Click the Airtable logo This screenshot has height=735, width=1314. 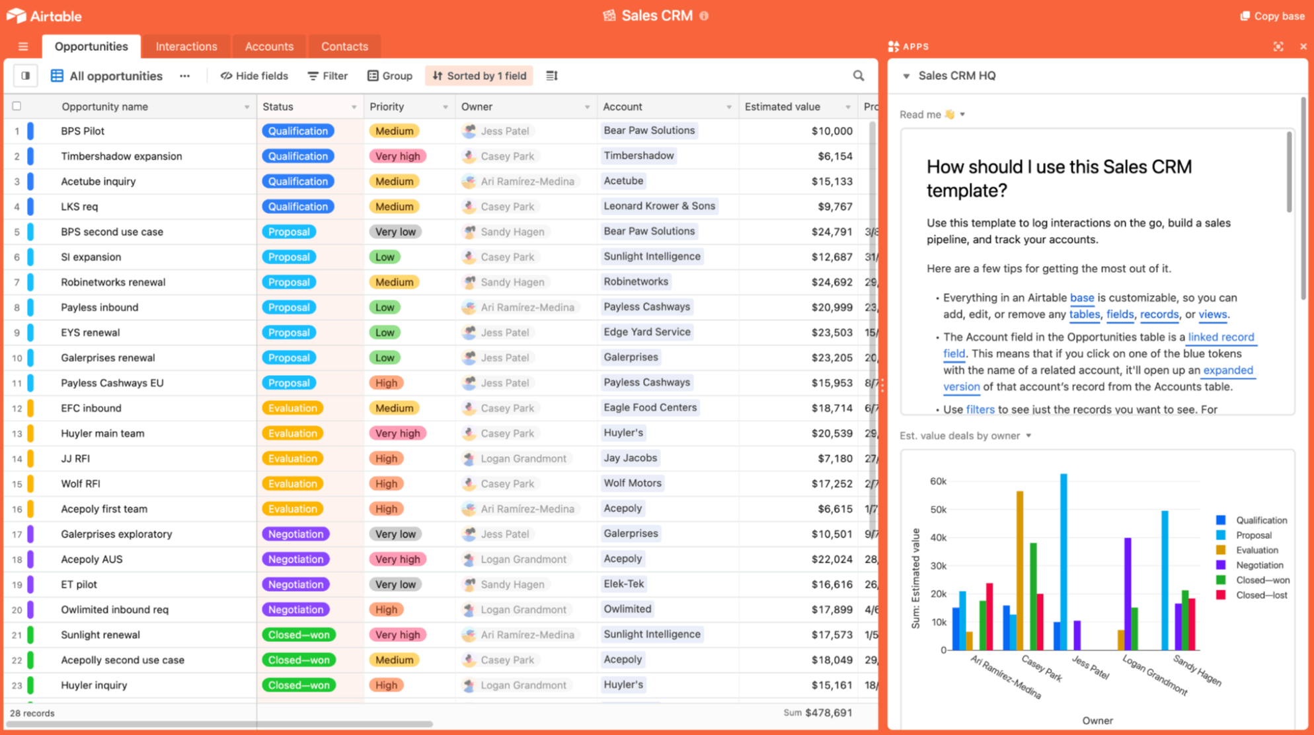(x=44, y=15)
